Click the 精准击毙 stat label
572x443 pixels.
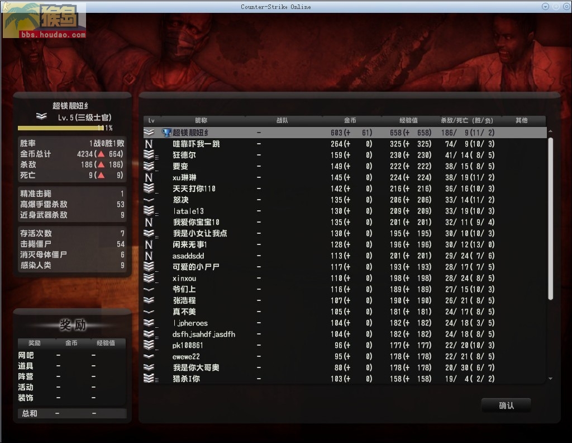pyautogui.click(x=35, y=194)
